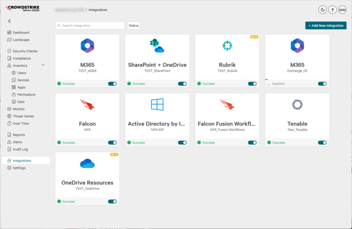Screen dimensions: 352x229
Task: Click the OneDrive Resources cloud logo
Action: (x=87, y=163)
